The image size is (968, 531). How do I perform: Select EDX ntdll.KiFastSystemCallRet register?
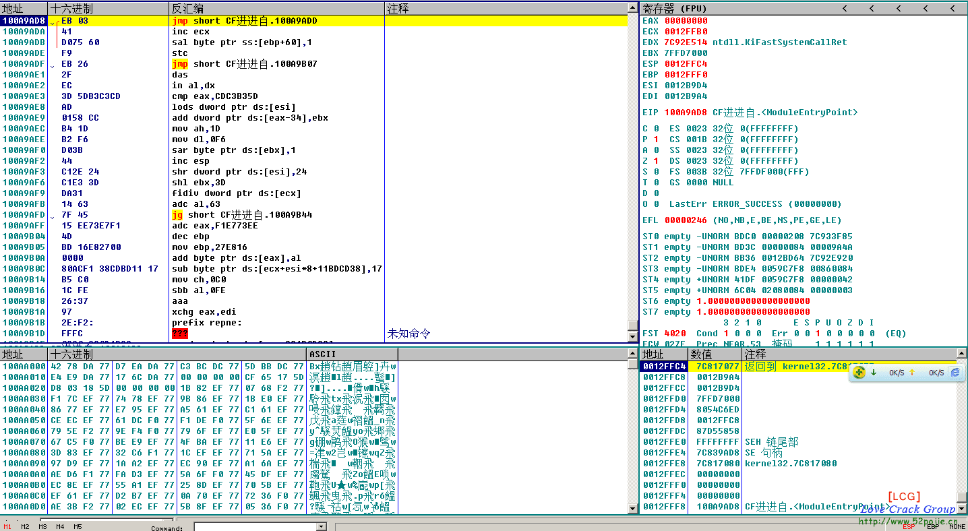coord(745,42)
